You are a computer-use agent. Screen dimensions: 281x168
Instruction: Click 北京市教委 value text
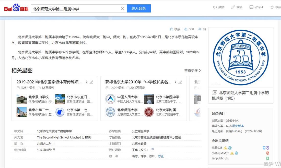pyautogui.click(x=139, y=144)
